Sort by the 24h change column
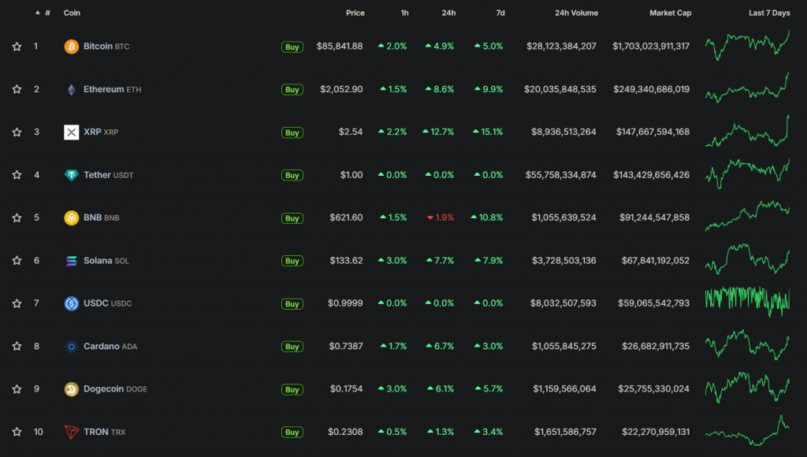This screenshot has width=807, height=457. coord(448,13)
